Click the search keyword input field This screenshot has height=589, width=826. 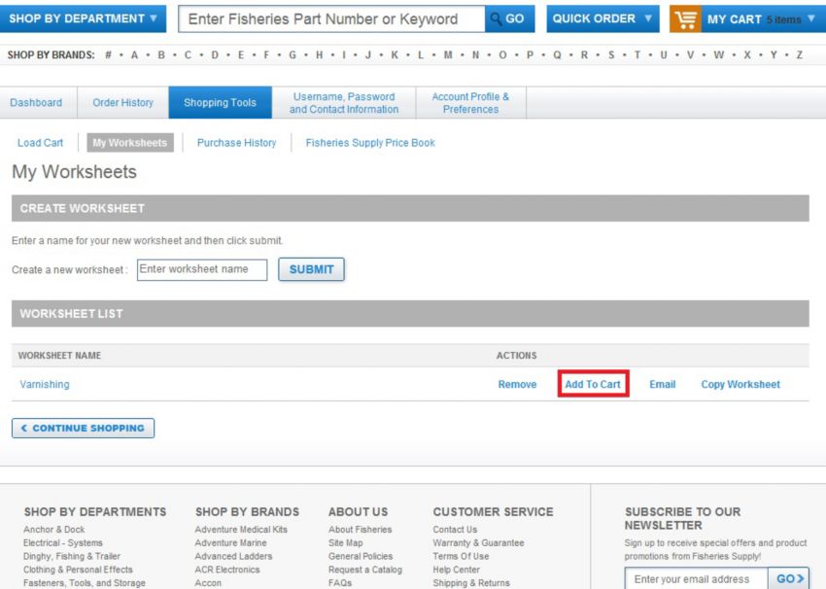coord(331,19)
